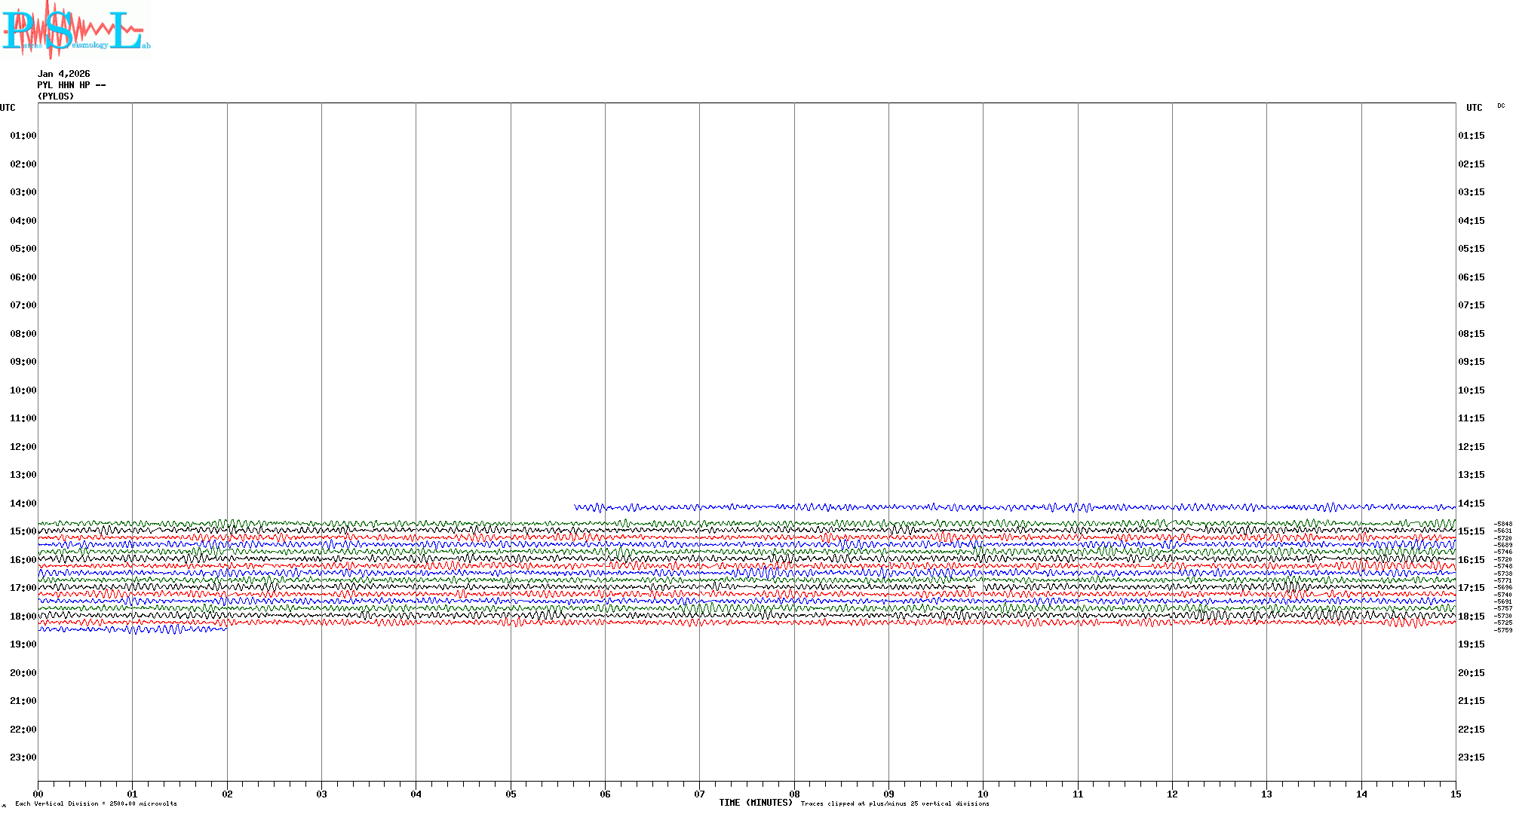Click the (PYLOS) station name
The height and width of the screenshot is (814, 1516).
click(56, 96)
